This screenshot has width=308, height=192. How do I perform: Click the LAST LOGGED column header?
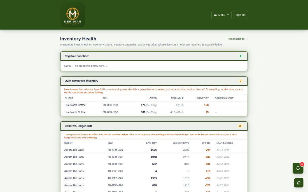coord(225,143)
